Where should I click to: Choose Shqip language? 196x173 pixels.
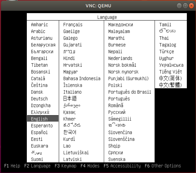click(114, 146)
